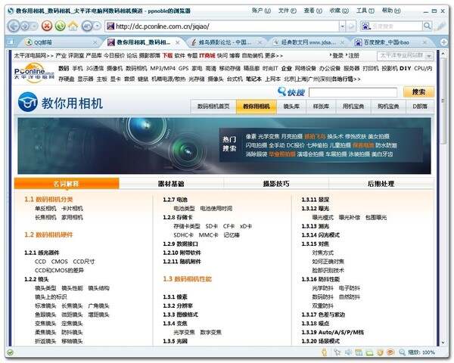Image resolution: width=454 pixels, height=363 pixels.
Task: Open the dropdown next to Forward button
Action: coord(35,26)
